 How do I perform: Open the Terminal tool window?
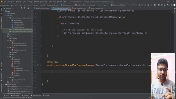(25, 95)
